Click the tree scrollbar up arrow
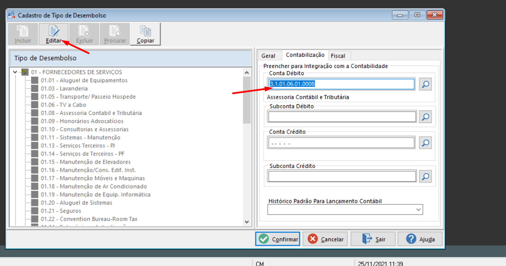Image resolution: width=506 pixels, height=266 pixels. [247, 72]
